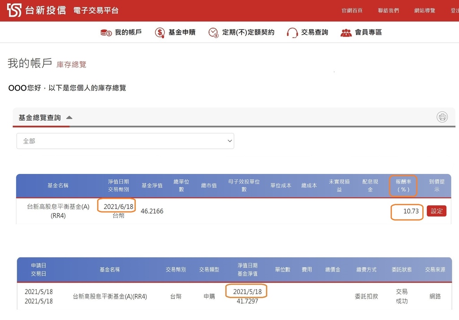459x320 pixels.
Task: Select the 基金申贖 dollar sign icon
Action: click(159, 32)
